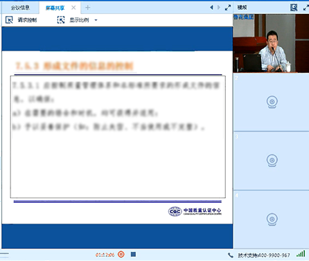309x261 pixels.
Task: Click the signal strength bars indicator
Action: (x=301, y=253)
